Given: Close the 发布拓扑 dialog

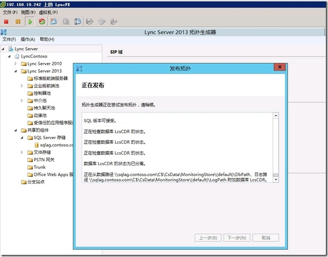Looking at the screenshot, I should 280,67.
